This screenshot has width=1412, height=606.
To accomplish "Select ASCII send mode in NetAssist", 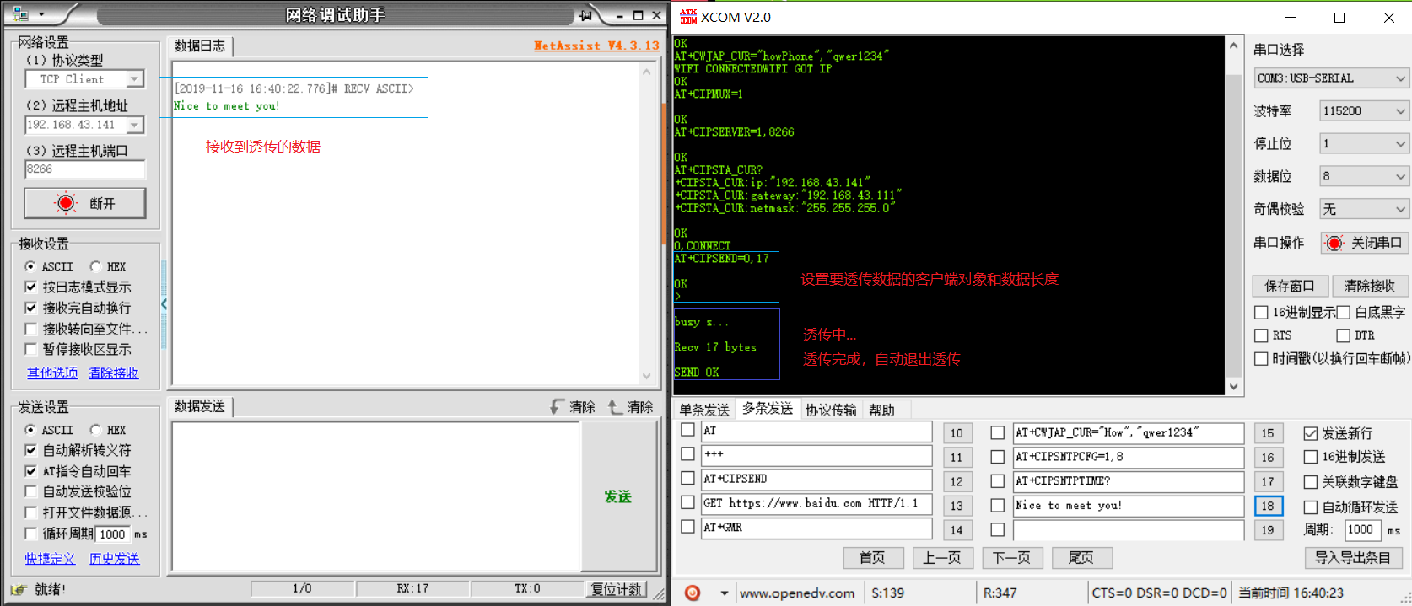I will [30, 430].
